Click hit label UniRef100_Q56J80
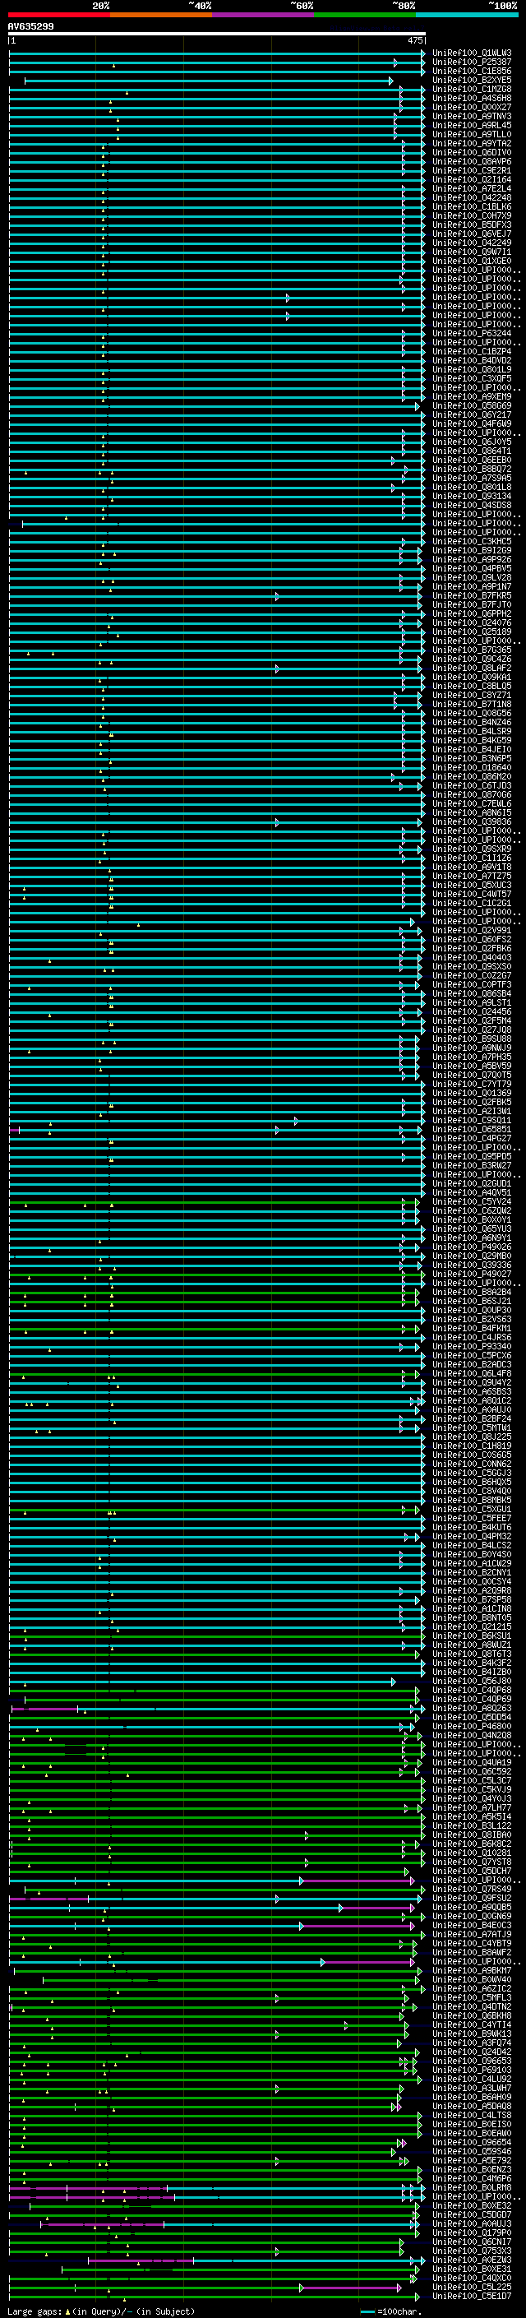 [472, 1682]
